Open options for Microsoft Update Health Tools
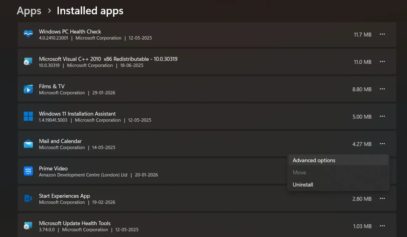 (x=382, y=225)
